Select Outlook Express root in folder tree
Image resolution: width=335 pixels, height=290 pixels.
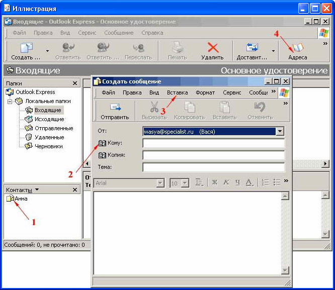tap(35, 92)
